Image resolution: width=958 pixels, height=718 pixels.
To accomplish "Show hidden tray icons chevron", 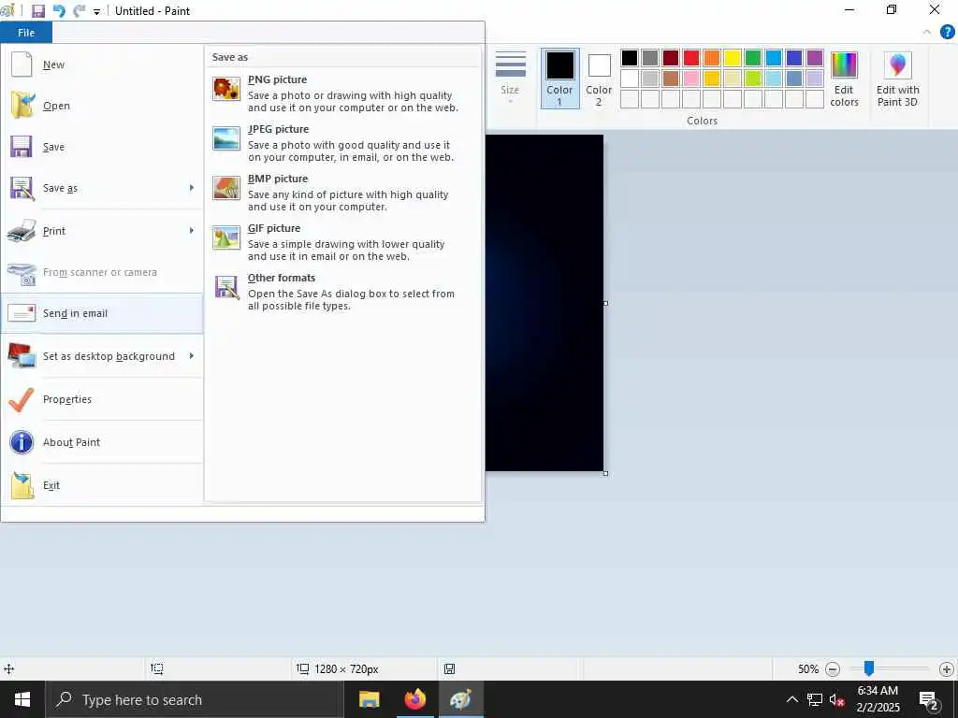I will click(791, 699).
